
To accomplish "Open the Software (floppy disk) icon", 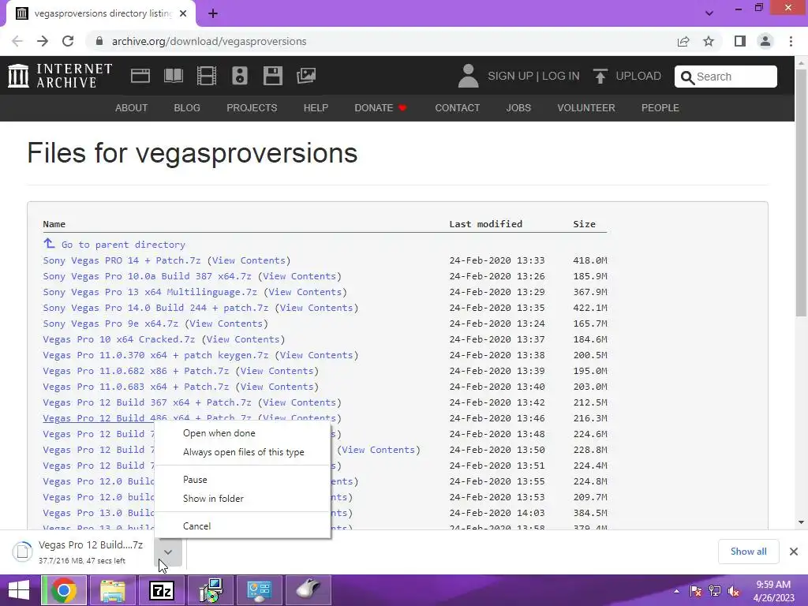I will tap(272, 76).
